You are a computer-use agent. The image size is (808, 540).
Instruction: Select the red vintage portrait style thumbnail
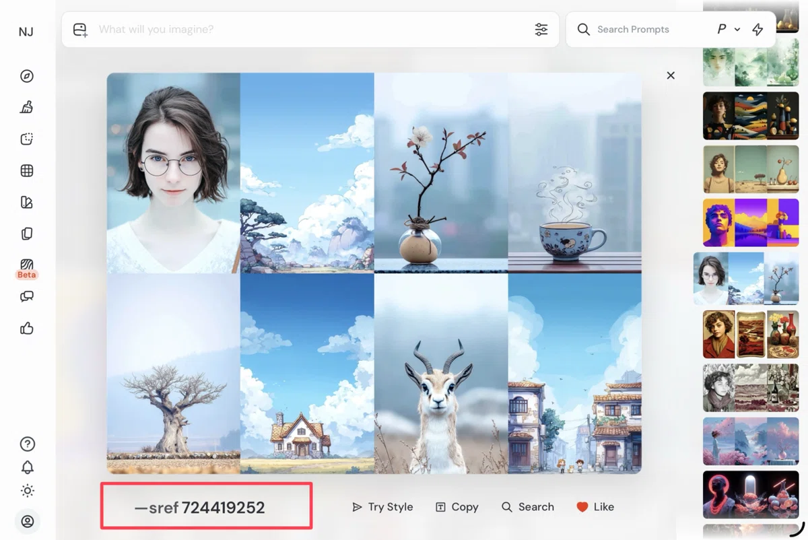tap(751, 334)
